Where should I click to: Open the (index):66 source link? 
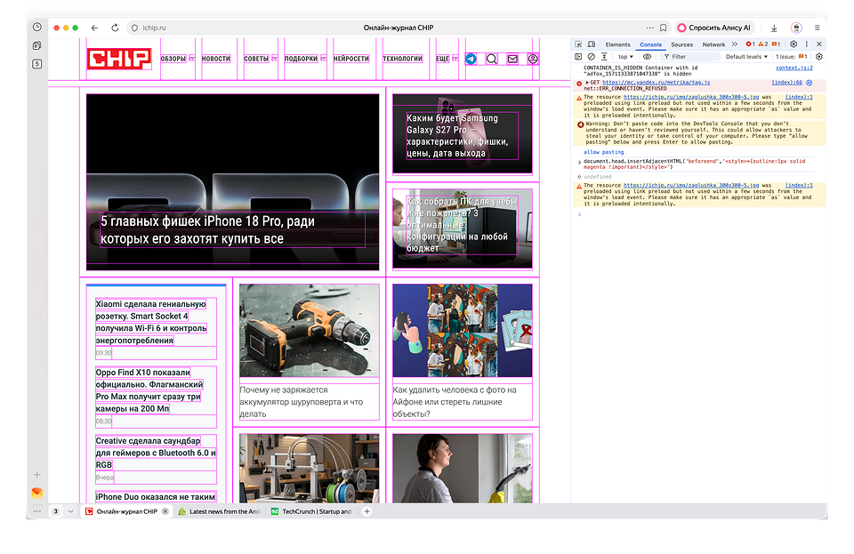(x=787, y=83)
